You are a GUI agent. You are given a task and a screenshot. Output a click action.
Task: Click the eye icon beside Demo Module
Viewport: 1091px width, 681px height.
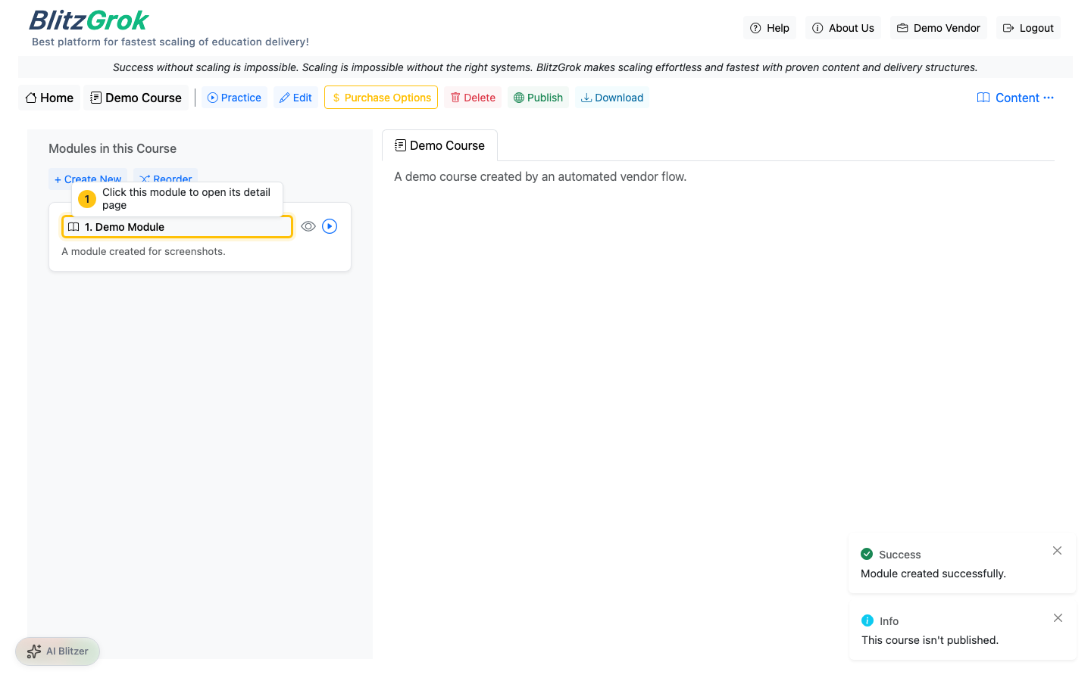308,226
